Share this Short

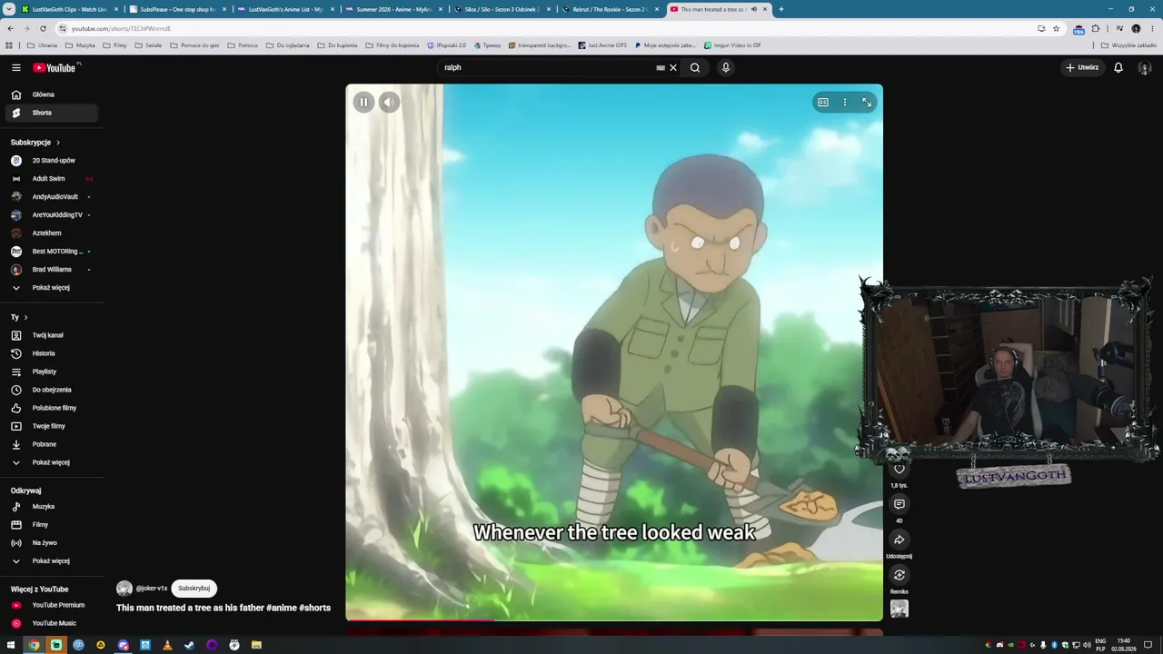coord(900,540)
